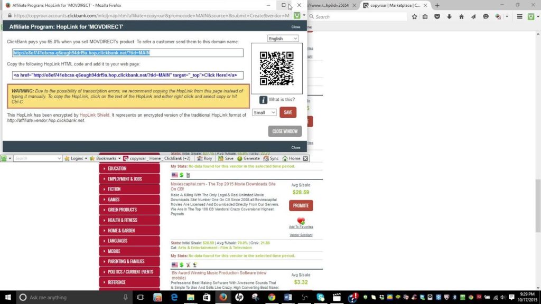Open HP app from taskbar

(239, 297)
